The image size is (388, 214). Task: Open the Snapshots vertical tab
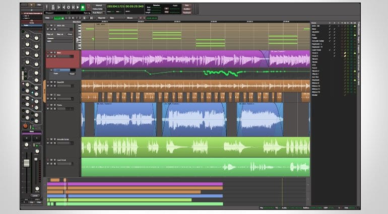(359, 49)
